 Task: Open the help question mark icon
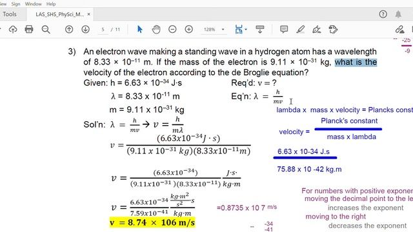(383, 14)
